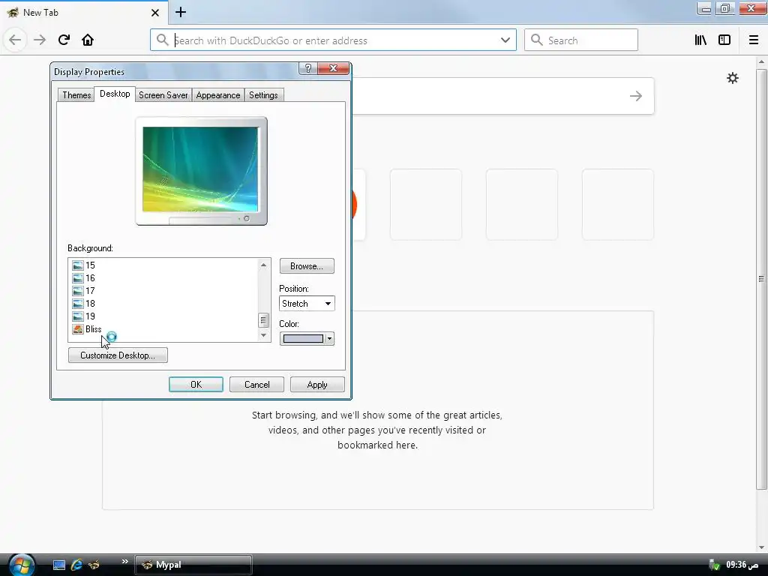Image resolution: width=768 pixels, height=576 pixels.
Task: Click the second empty top sites tile
Action: pyautogui.click(x=522, y=205)
